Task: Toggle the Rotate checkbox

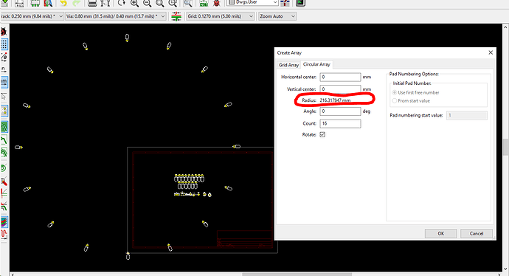Action: [x=322, y=134]
